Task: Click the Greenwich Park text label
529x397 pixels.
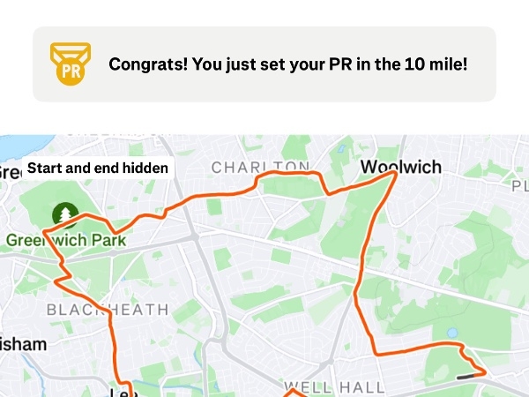Action: click(x=66, y=240)
